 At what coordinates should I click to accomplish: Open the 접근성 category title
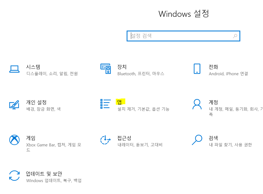[x=124, y=138]
